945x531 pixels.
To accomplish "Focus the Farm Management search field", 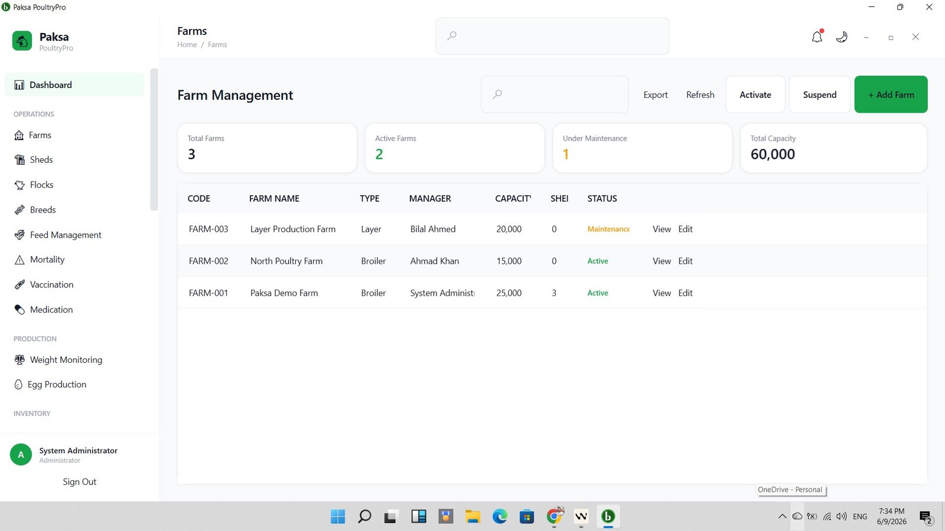I will click(x=555, y=94).
